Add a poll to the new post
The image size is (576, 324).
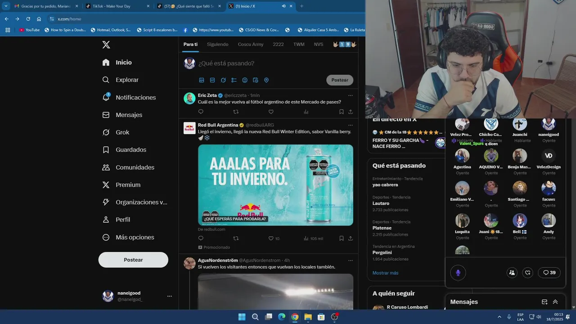pyautogui.click(x=234, y=80)
